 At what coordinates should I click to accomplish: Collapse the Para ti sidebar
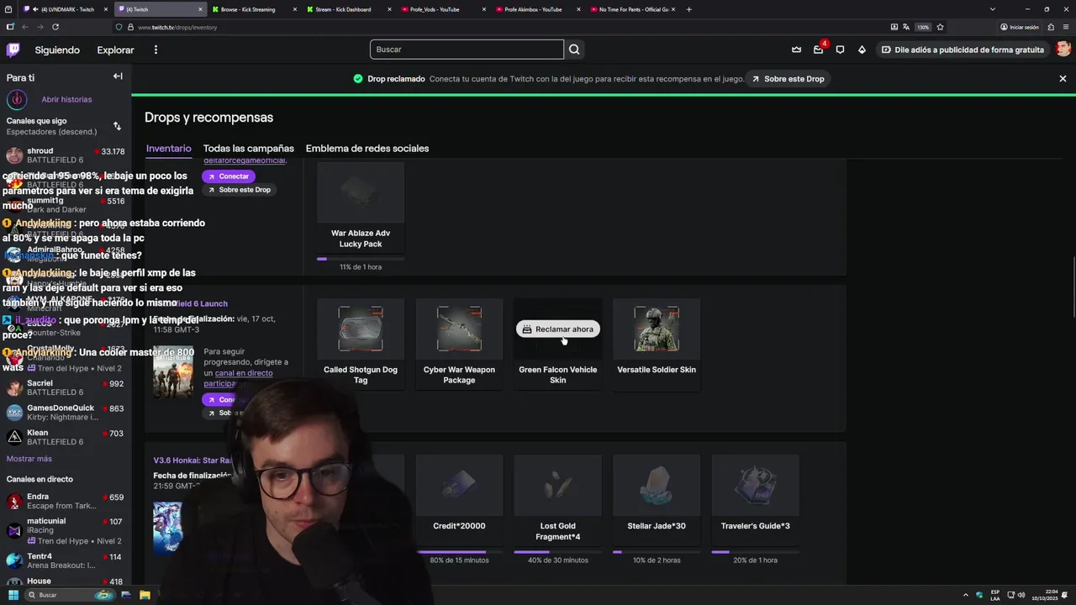(118, 76)
